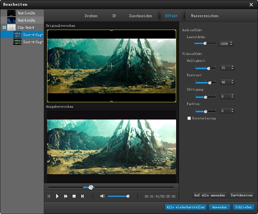Choose the highlighted Test-4-Seg segment

point(22,35)
